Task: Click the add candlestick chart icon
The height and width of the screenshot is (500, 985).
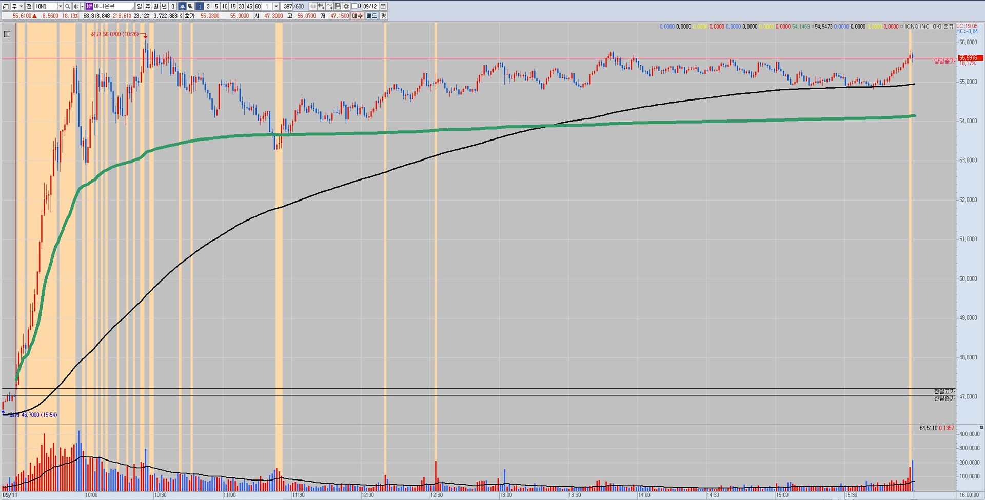Action: [x=321, y=6]
